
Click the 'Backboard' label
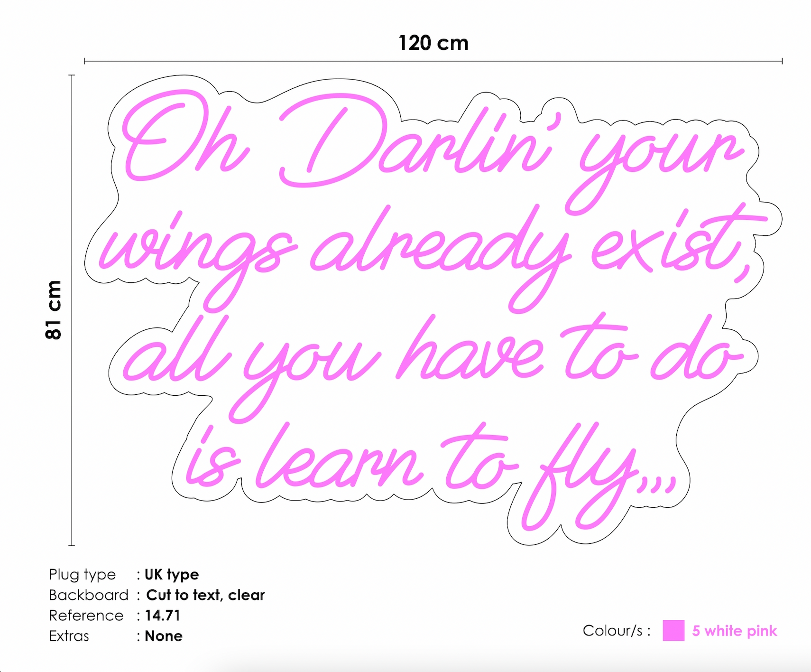click(89, 595)
